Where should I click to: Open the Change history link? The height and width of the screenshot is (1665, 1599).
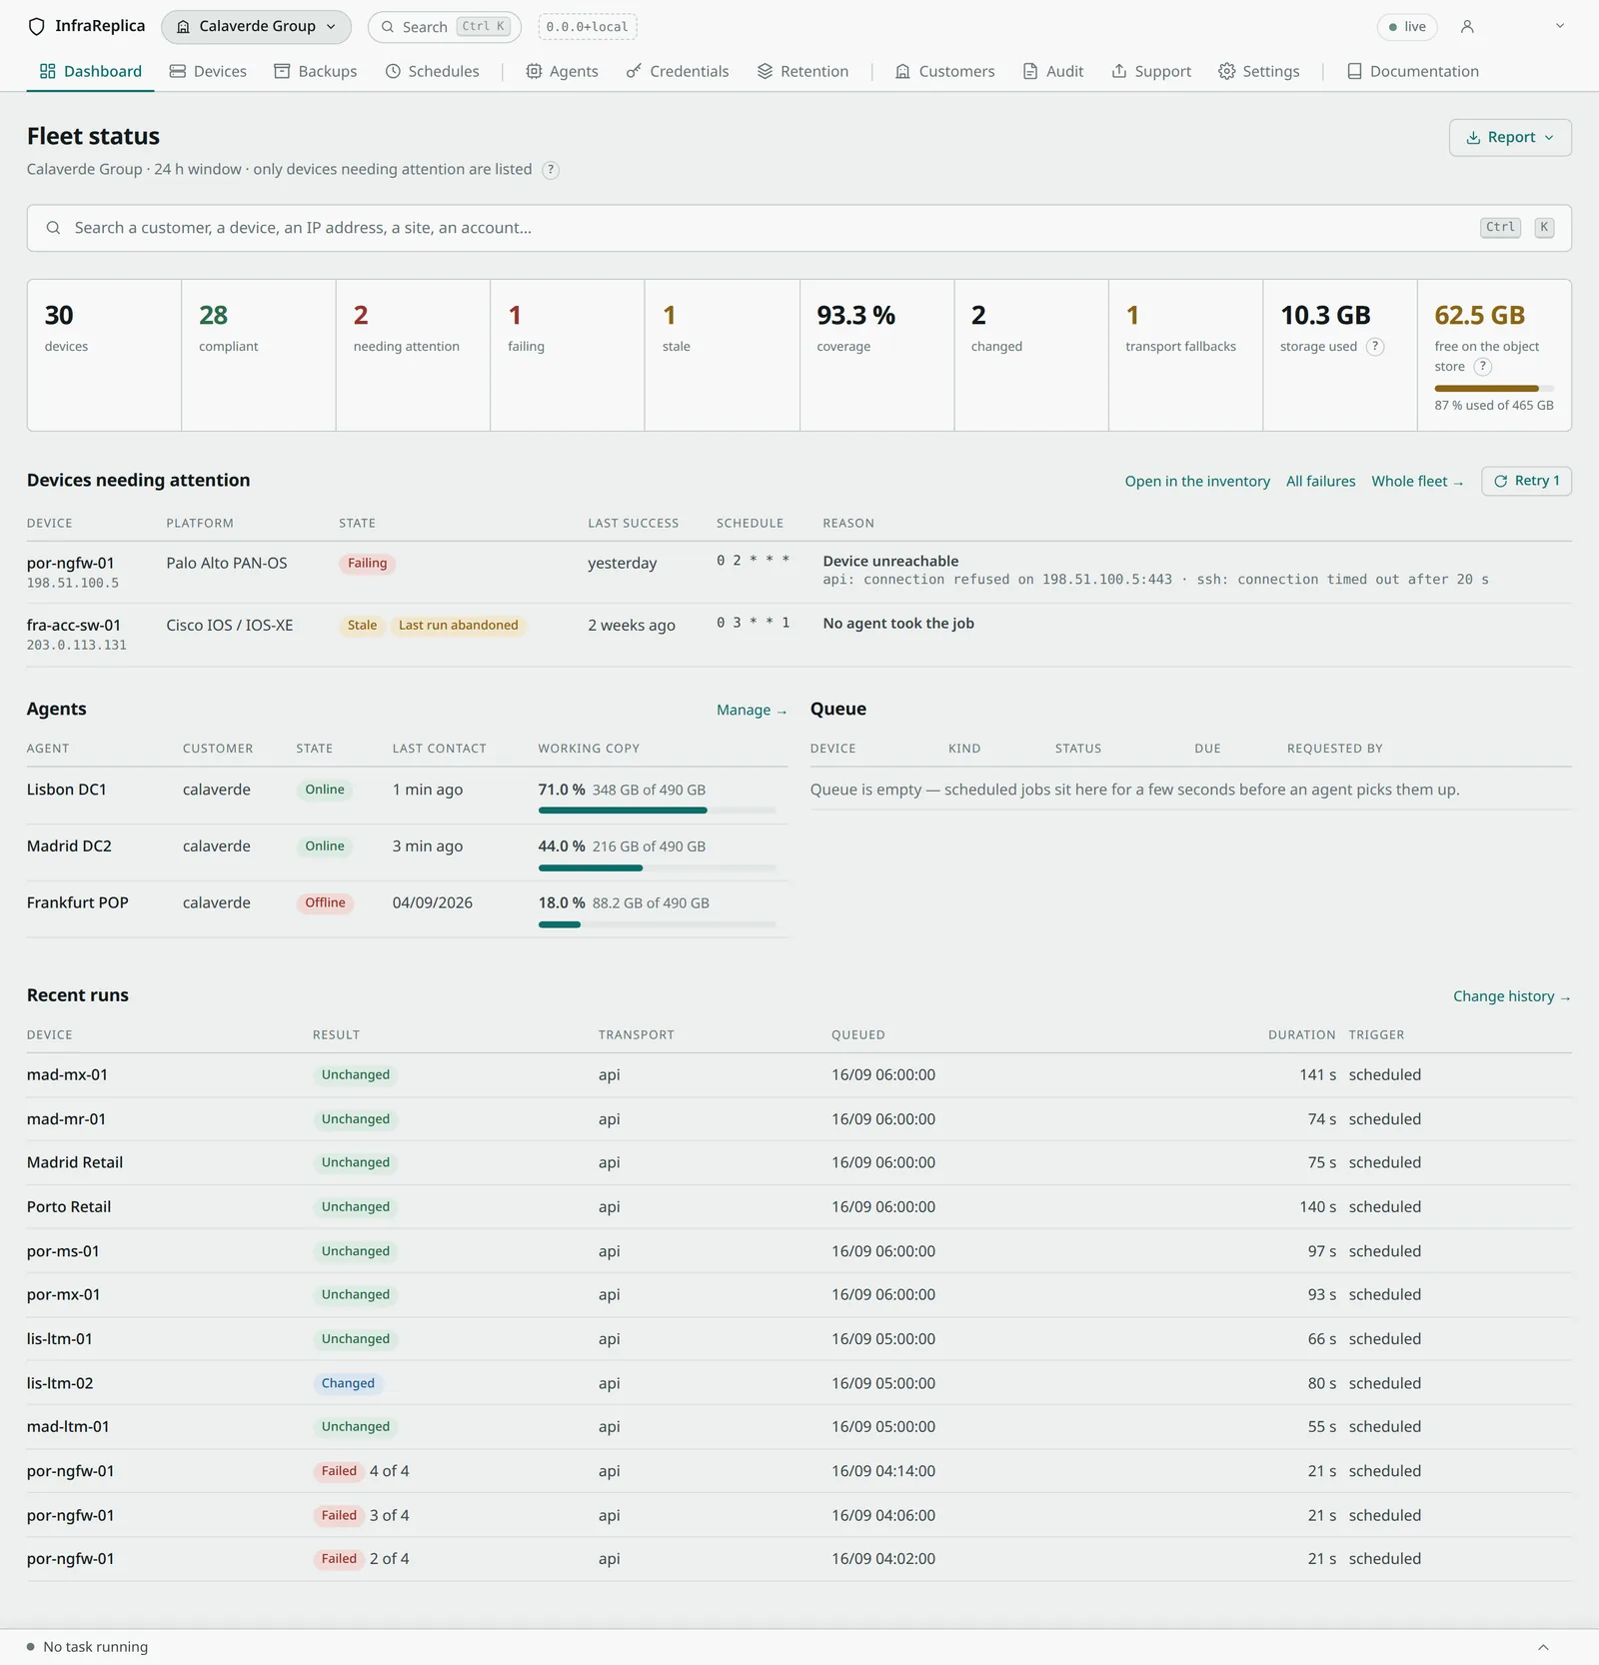click(1511, 997)
